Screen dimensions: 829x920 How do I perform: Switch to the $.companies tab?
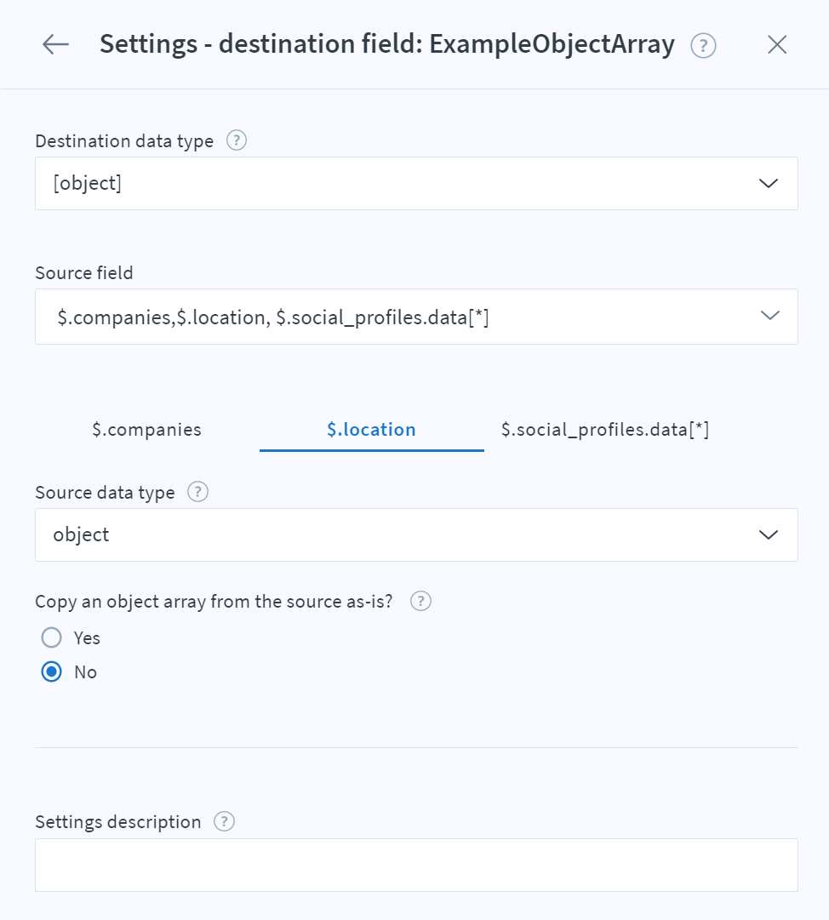(146, 430)
